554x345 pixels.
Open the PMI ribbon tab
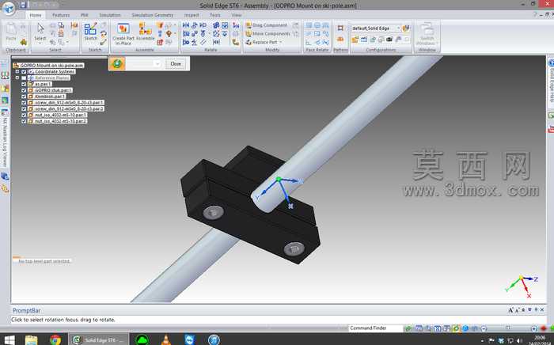tap(84, 15)
